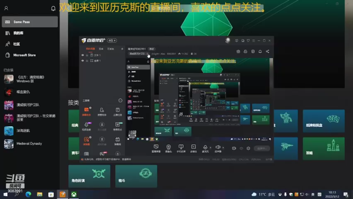Open the Xbox profile account icon
Image resolution: width=353 pixels, height=199 pixels.
point(6,8)
